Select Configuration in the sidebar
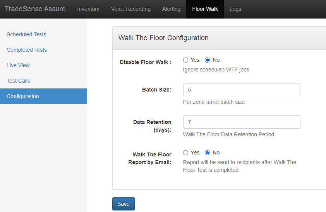 pos(43,96)
